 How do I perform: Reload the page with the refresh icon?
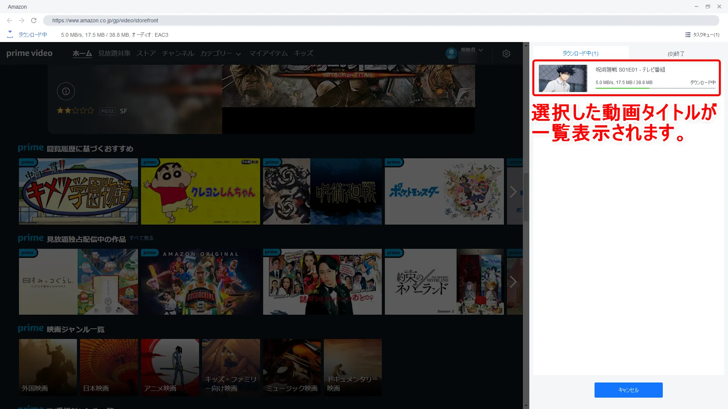[34, 20]
